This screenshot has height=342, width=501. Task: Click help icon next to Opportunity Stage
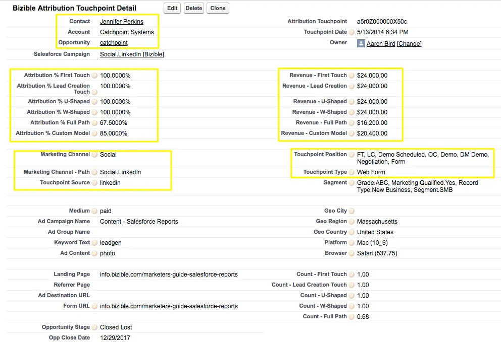point(94,327)
